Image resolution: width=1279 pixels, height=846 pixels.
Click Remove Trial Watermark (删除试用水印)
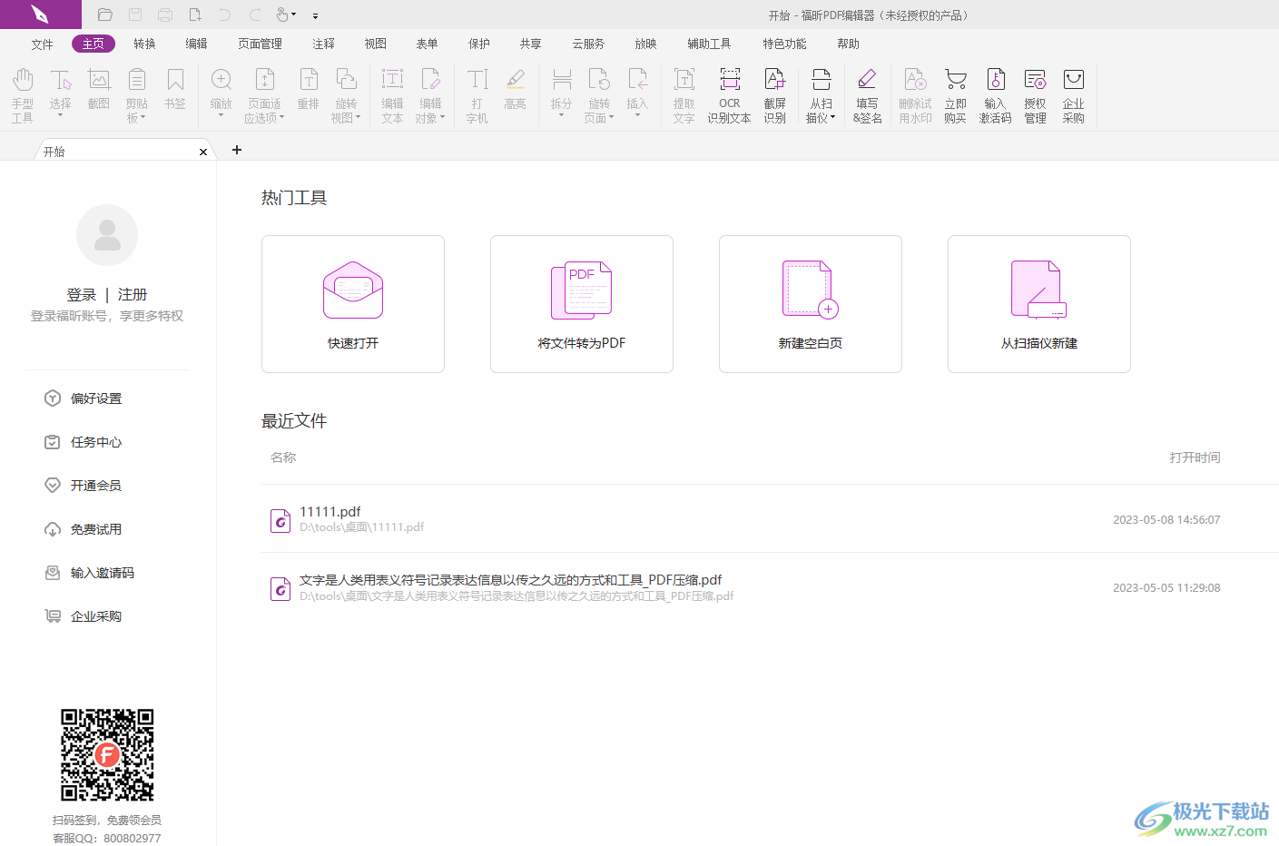[916, 94]
